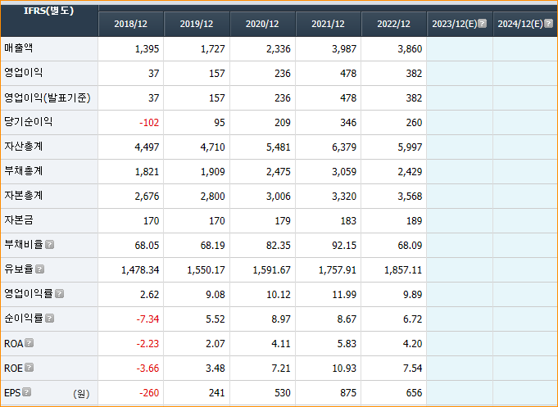Click the 자산총계 row label
This screenshot has width=558, height=407.
click(24, 147)
